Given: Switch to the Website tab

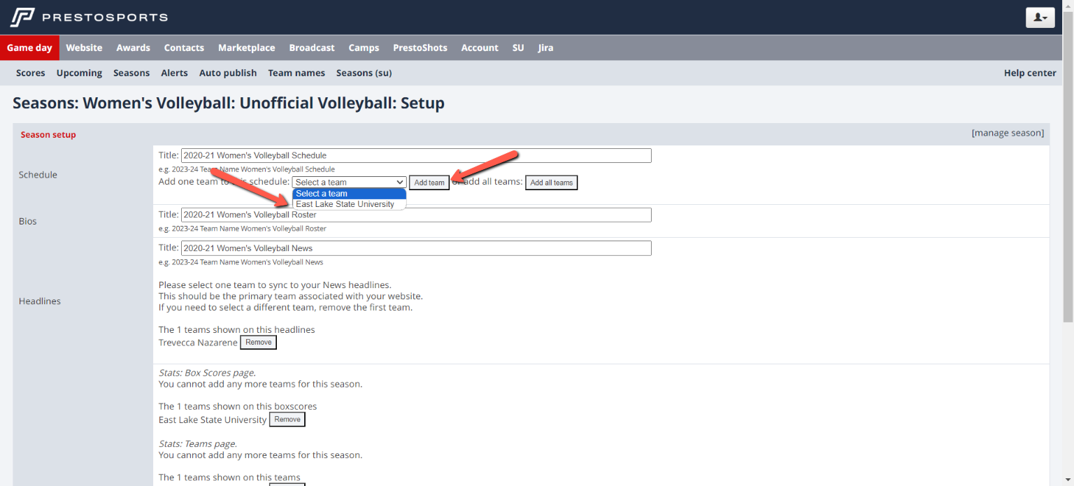Looking at the screenshot, I should click(x=84, y=48).
